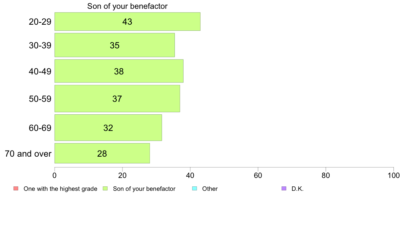The height and width of the screenshot is (249, 403).
Task: Click the '70 and over' axis label
Action: (x=28, y=154)
